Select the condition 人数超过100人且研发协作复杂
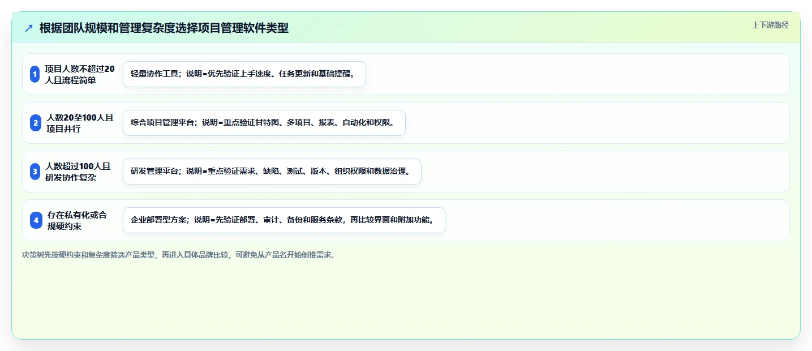 (x=78, y=172)
